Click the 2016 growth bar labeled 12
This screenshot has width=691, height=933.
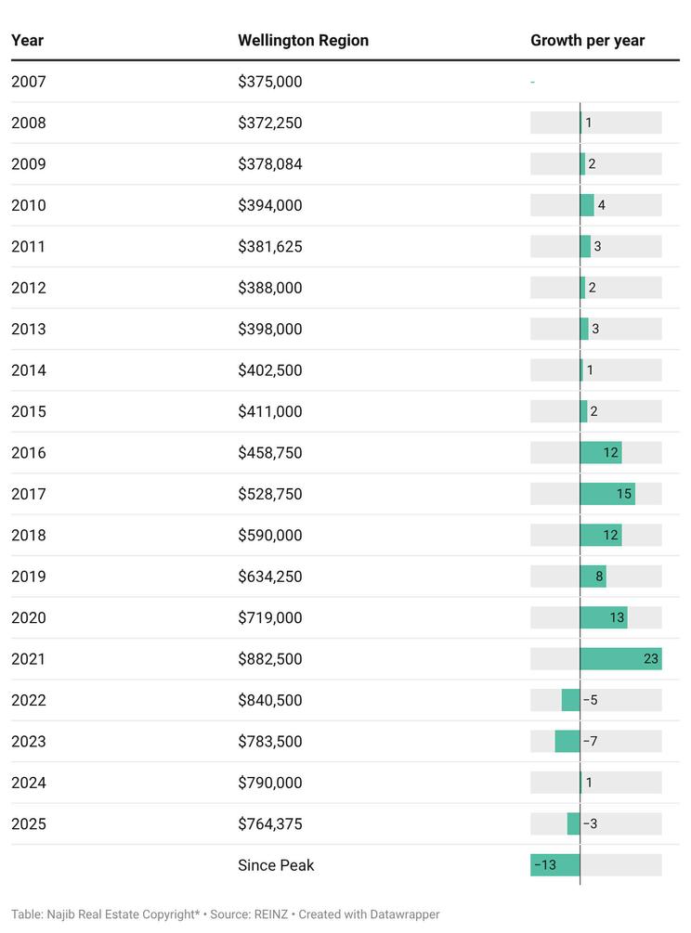600,453
